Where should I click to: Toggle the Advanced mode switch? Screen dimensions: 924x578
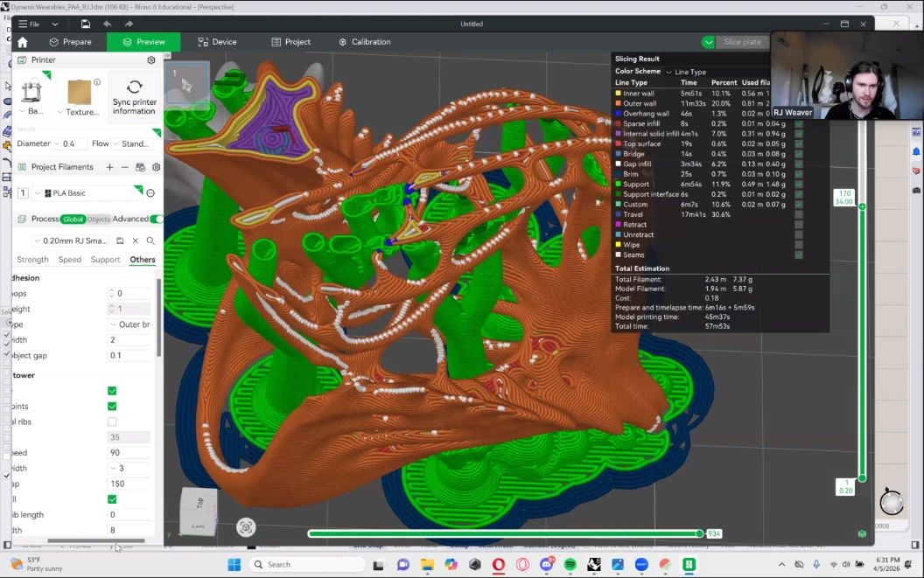(157, 219)
